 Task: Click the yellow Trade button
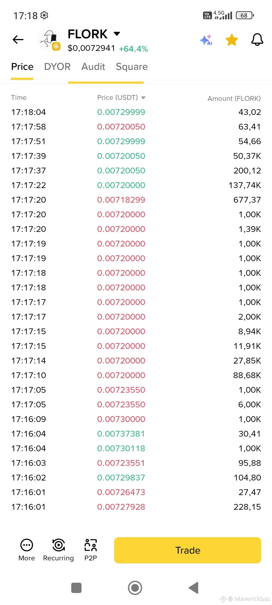click(x=188, y=550)
